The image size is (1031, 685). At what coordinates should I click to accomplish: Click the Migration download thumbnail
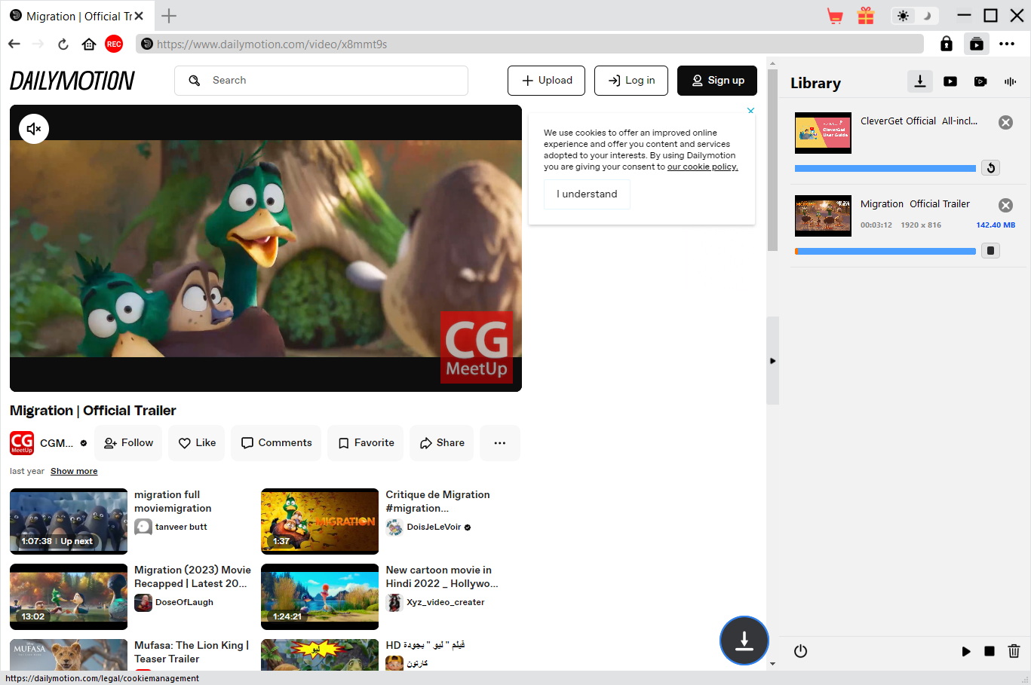[824, 216]
